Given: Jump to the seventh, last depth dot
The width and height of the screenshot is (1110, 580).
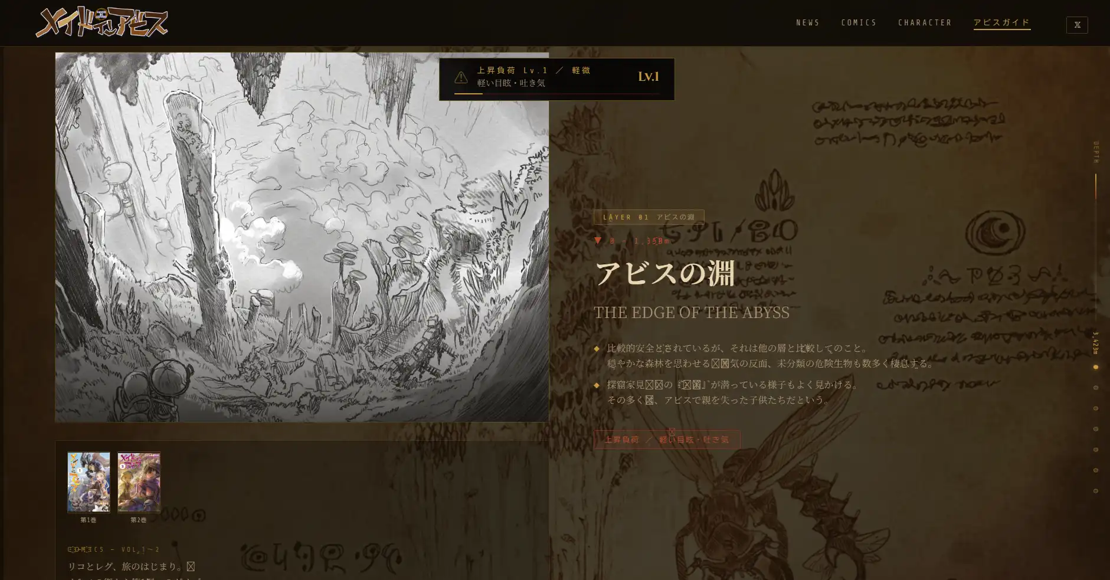Looking at the screenshot, I should pyautogui.click(x=1096, y=491).
